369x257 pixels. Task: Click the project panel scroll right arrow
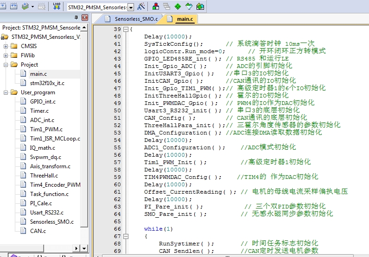(76, 248)
